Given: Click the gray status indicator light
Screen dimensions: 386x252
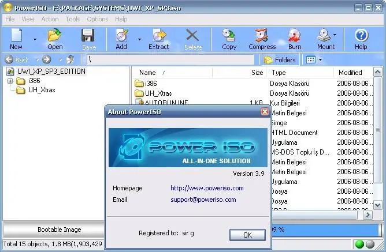Looking at the screenshot, I should [370, 244].
